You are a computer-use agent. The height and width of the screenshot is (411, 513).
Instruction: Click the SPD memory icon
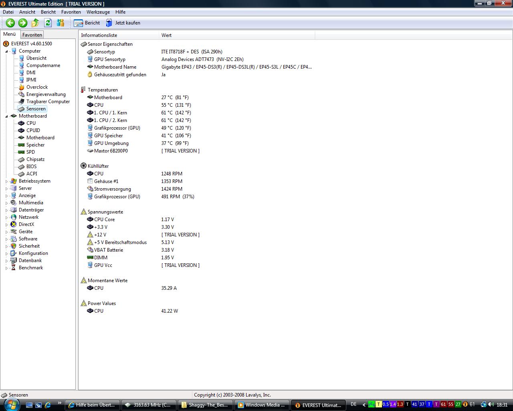[x=21, y=152]
